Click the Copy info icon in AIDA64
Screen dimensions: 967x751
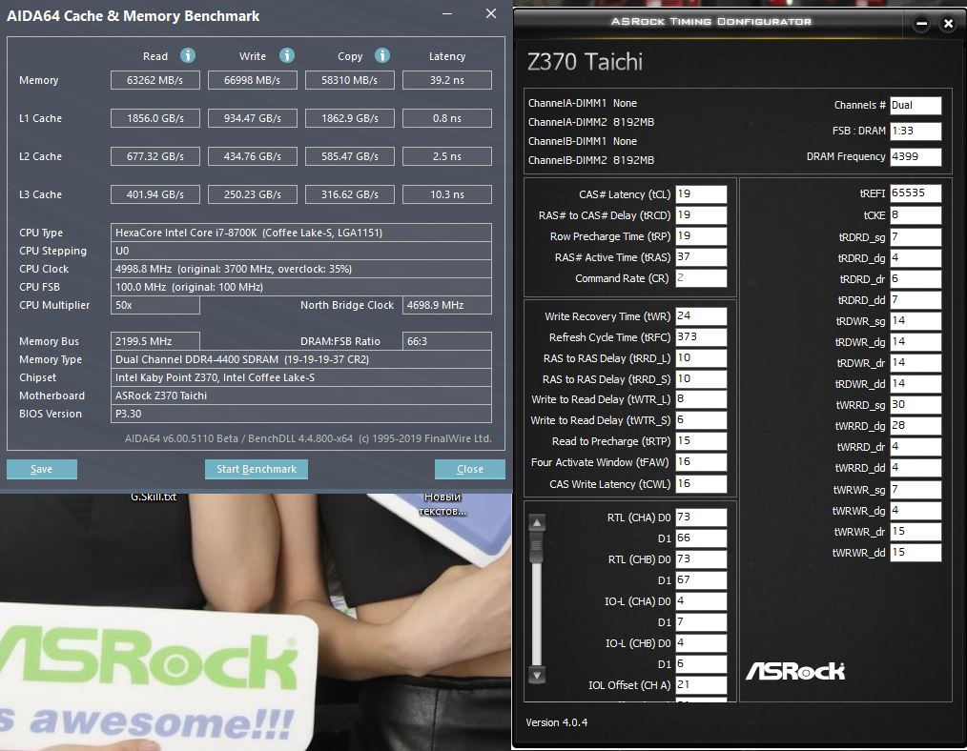point(382,55)
